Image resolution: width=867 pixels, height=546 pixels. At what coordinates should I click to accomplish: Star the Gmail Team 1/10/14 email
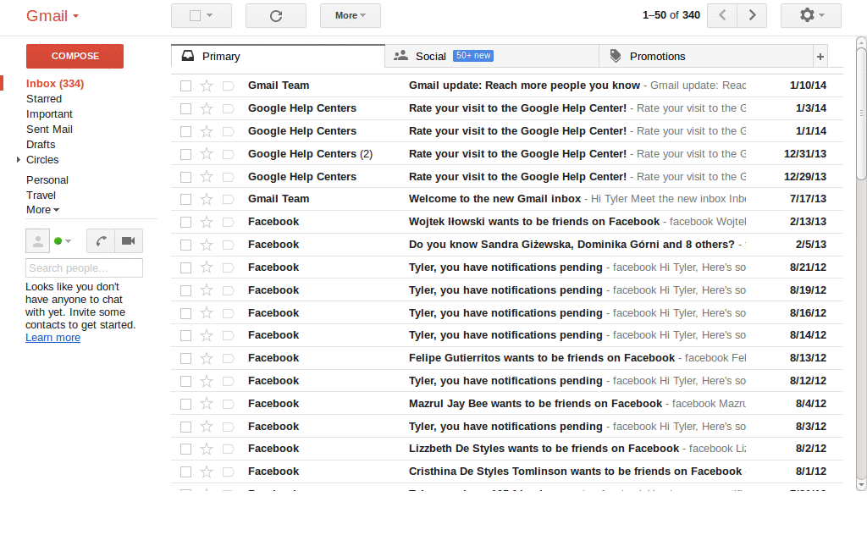207,85
